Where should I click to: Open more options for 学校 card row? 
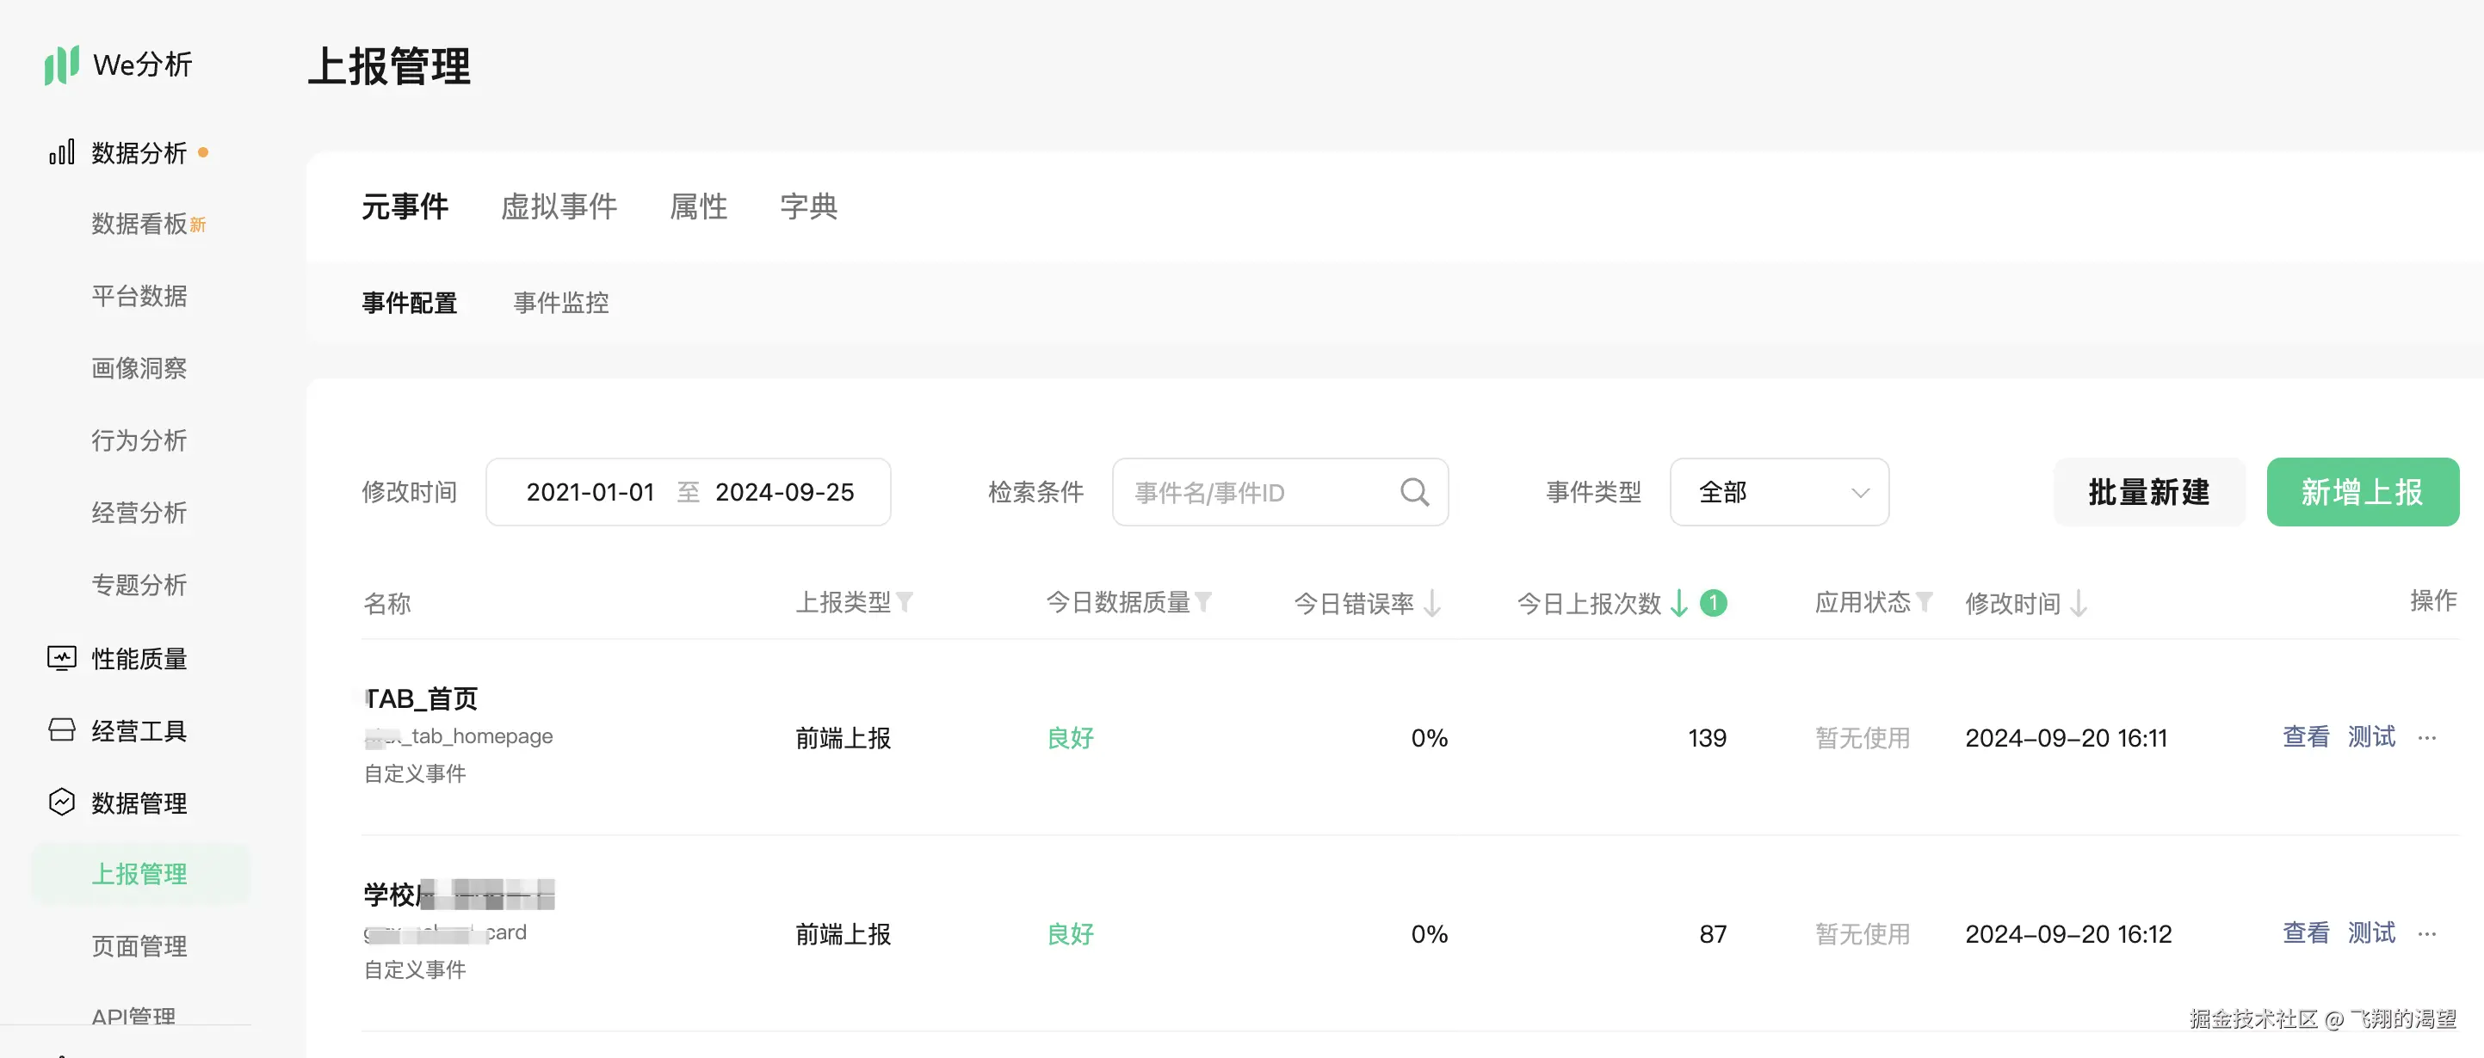pyautogui.click(x=2426, y=933)
